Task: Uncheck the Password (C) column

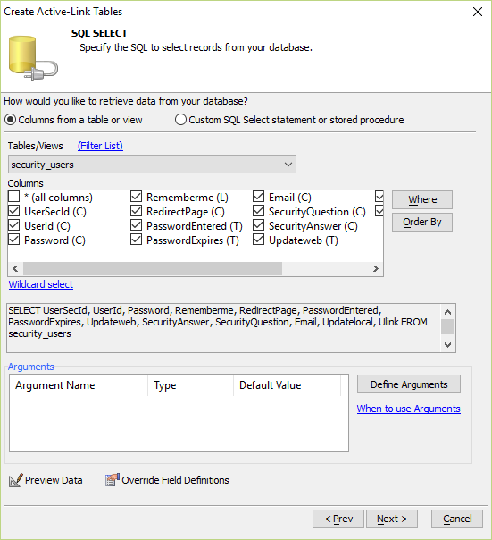Action: [x=13, y=240]
